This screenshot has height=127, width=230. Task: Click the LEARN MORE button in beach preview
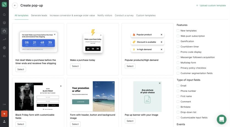(81, 102)
